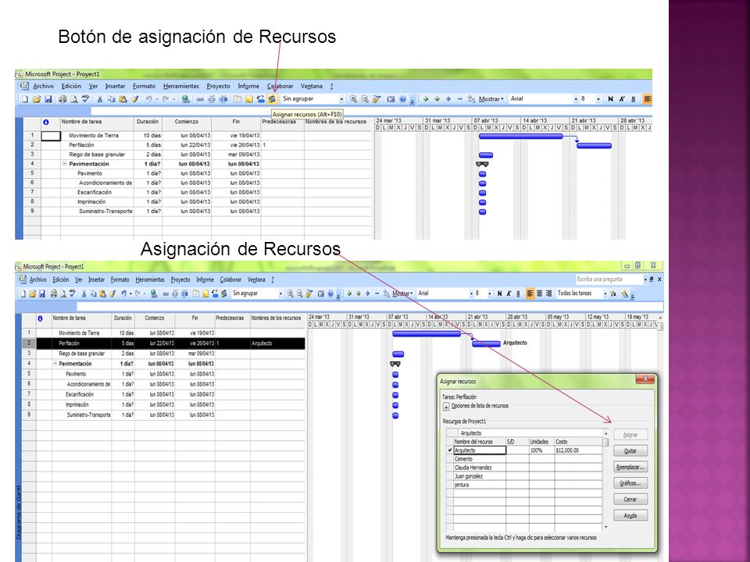Open Todas las tareas filter dropdown

[x=605, y=293]
